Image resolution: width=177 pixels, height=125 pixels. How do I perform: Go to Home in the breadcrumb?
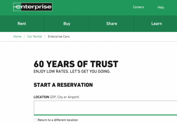[17, 37]
